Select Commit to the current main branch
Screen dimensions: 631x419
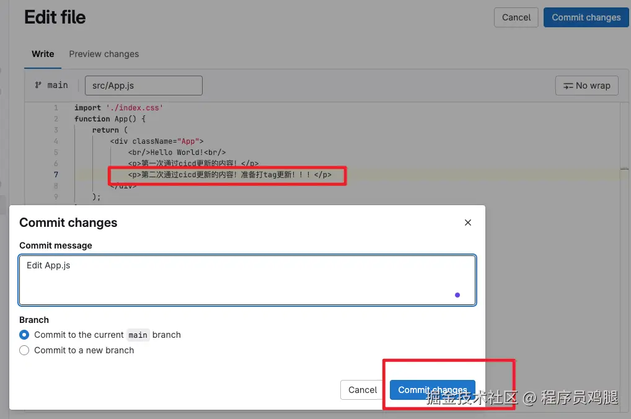(x=24, y=335)
